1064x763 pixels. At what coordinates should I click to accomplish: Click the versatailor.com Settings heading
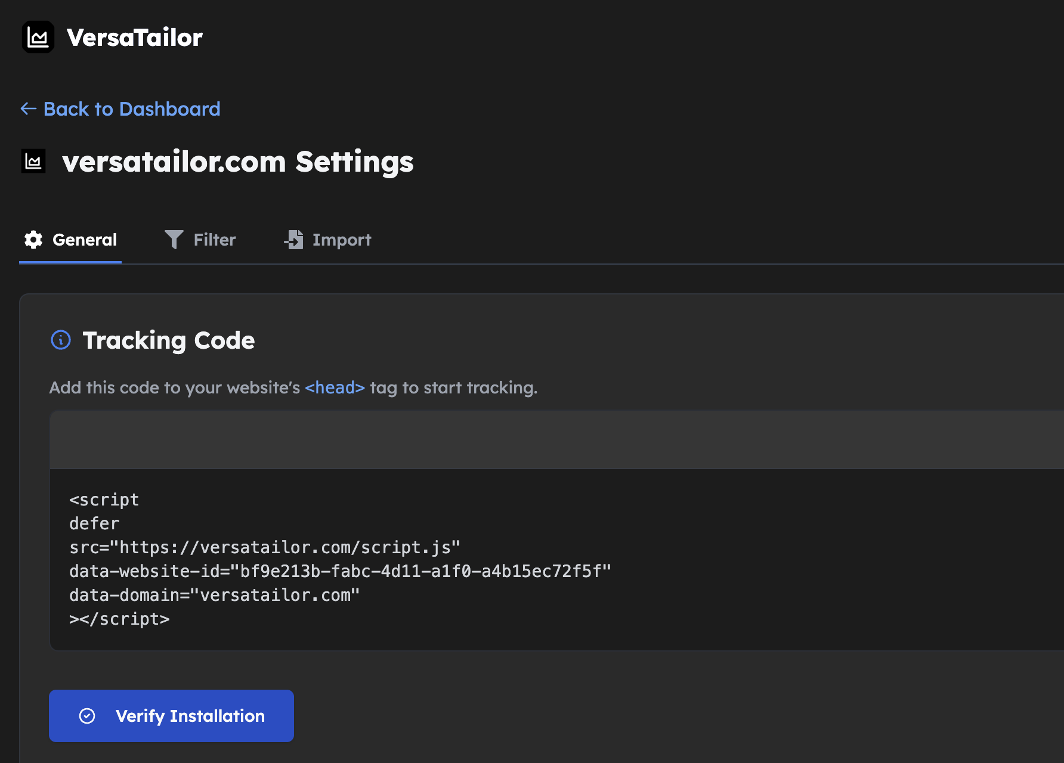click(238, 161)
